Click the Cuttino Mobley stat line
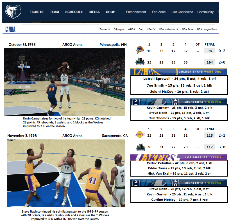Screen dimensions: 231x221 [x=180, y=200]
